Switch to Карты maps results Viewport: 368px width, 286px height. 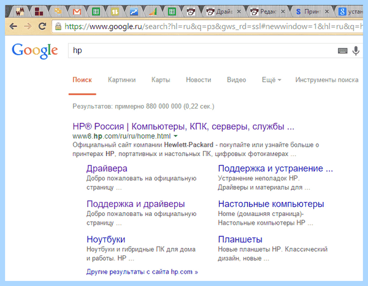[x=161, y=80]
